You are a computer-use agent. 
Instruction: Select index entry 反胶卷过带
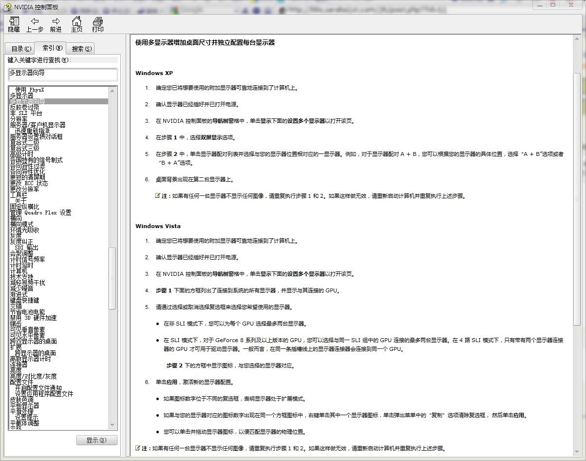pos(24,108)
